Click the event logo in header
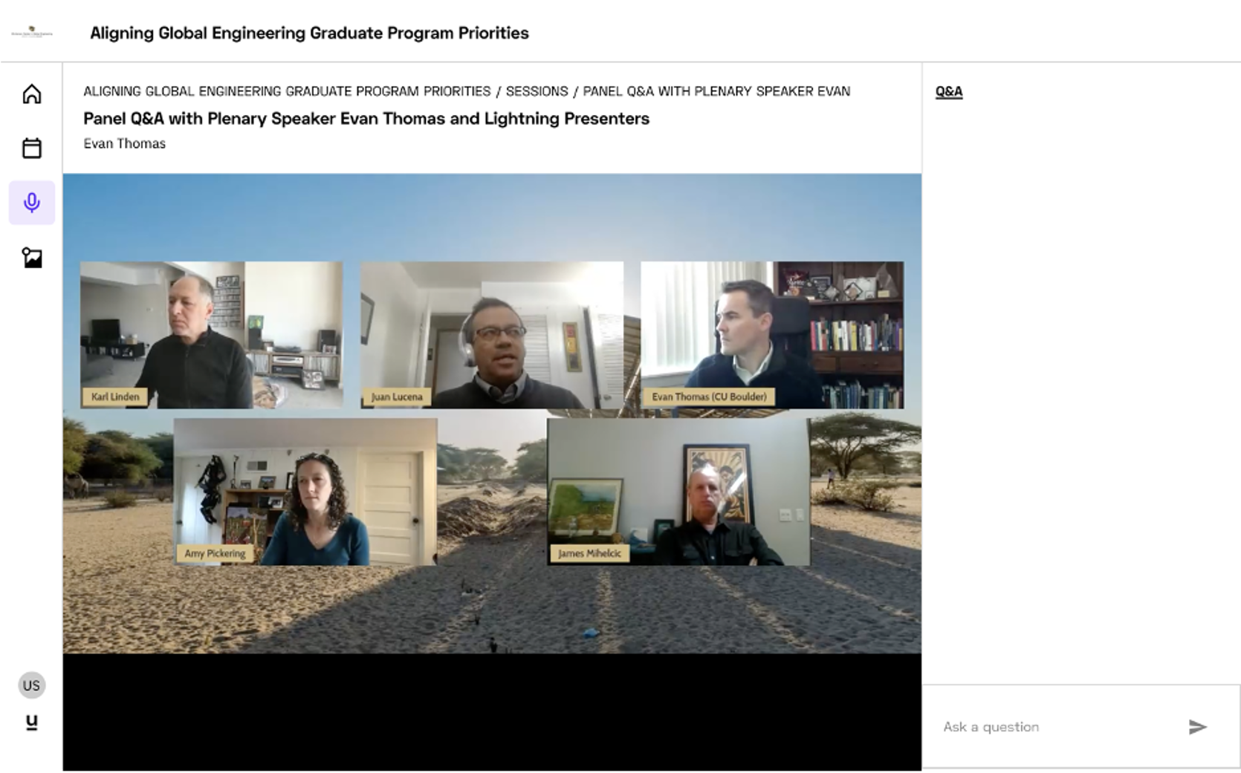Image resolution: width=1241 pixels, height=773 pixels. click(x=32, y=33)
